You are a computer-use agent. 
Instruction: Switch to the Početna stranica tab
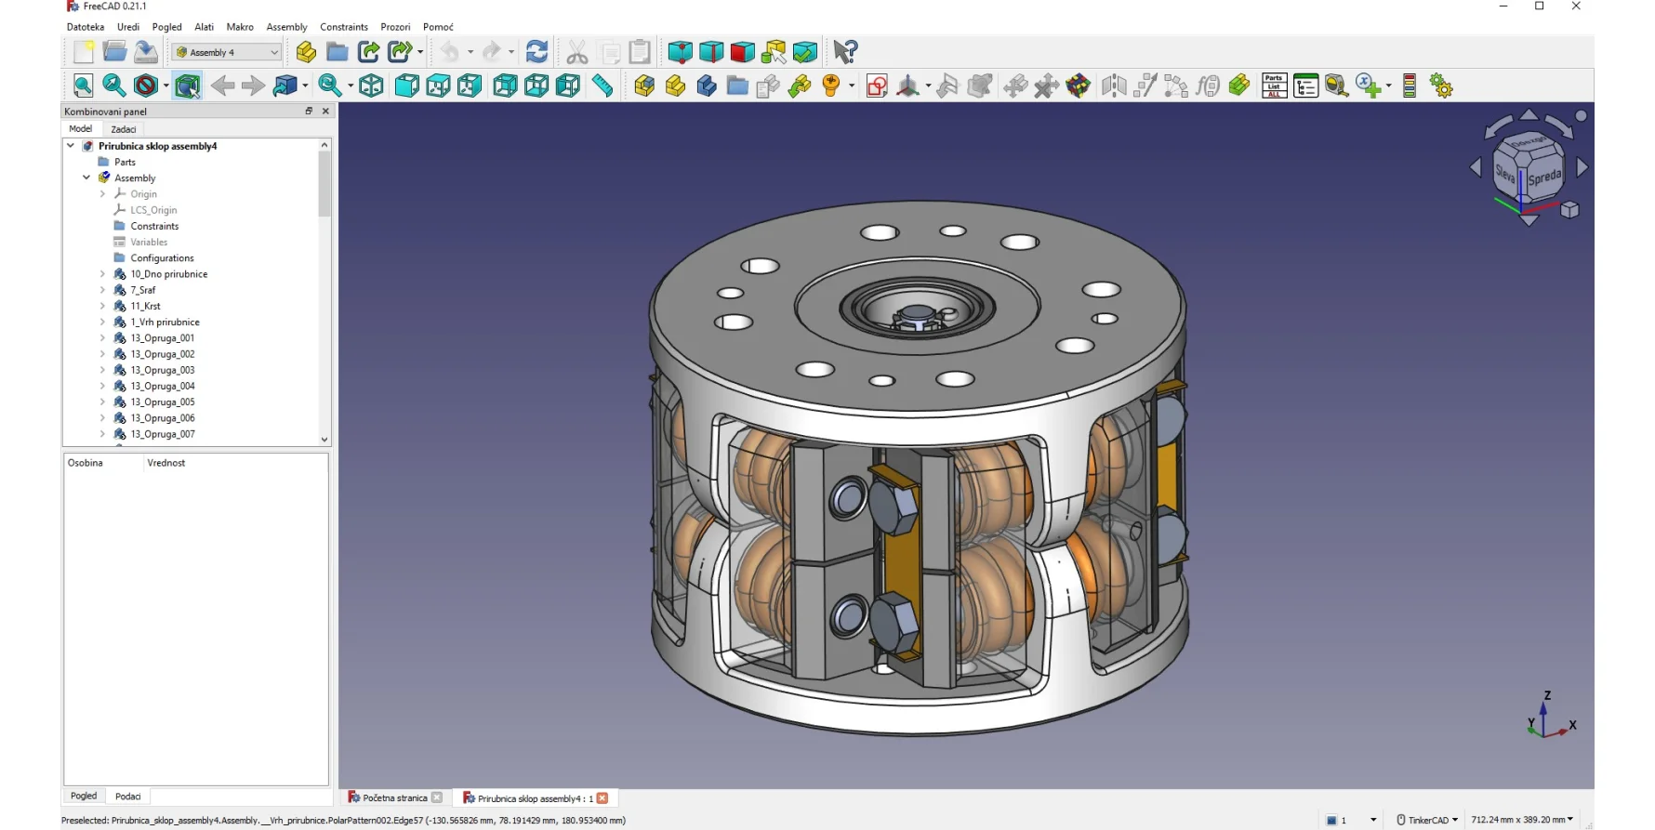[394, 798]
